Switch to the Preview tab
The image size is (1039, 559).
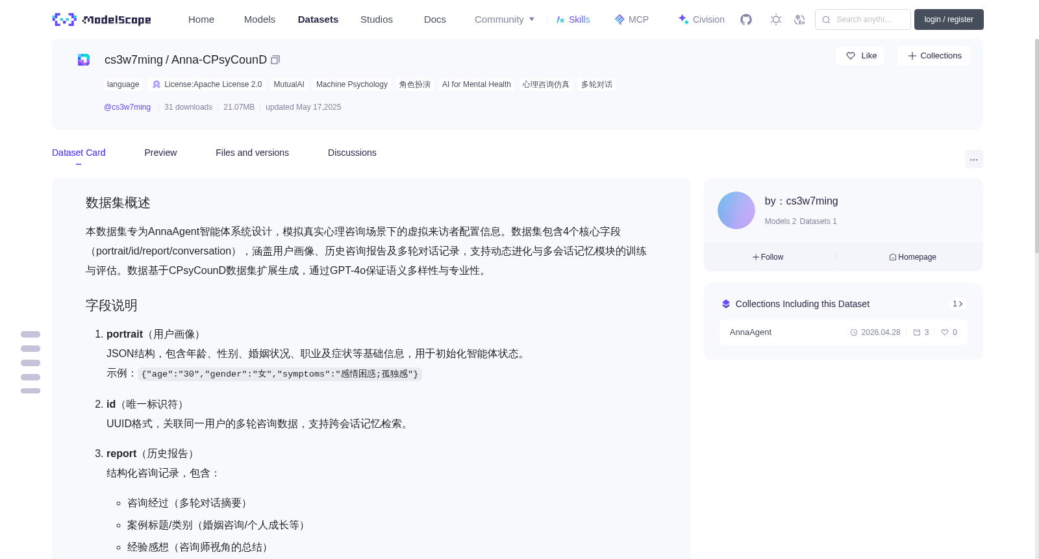(160, 153)
